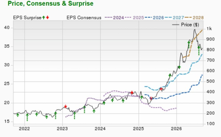The image size is (221, 137).
Task: Click the 500 value on right price axis
Action: point(211,81)
